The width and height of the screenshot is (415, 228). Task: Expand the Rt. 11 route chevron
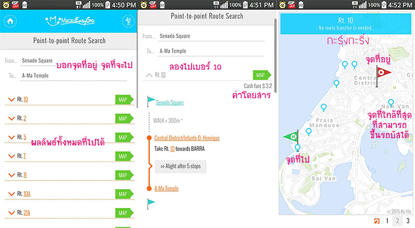click(x=11, y=175)
